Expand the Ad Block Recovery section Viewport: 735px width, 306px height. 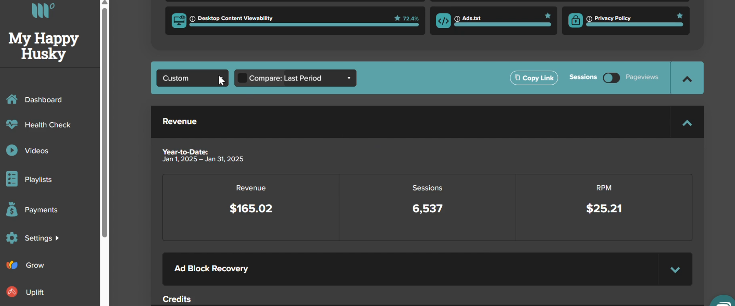pyautogui.click(x=675, y=269)
